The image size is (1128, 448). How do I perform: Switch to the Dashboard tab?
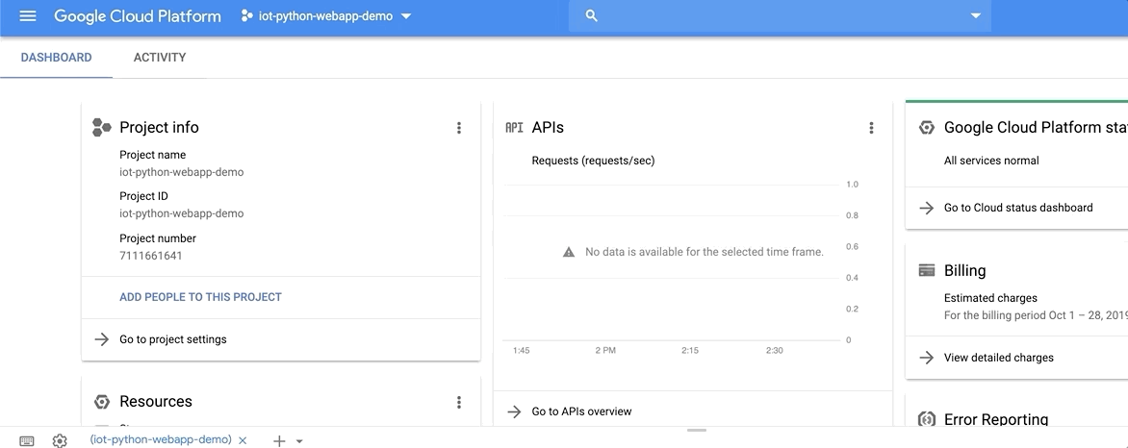pos(56,58)
